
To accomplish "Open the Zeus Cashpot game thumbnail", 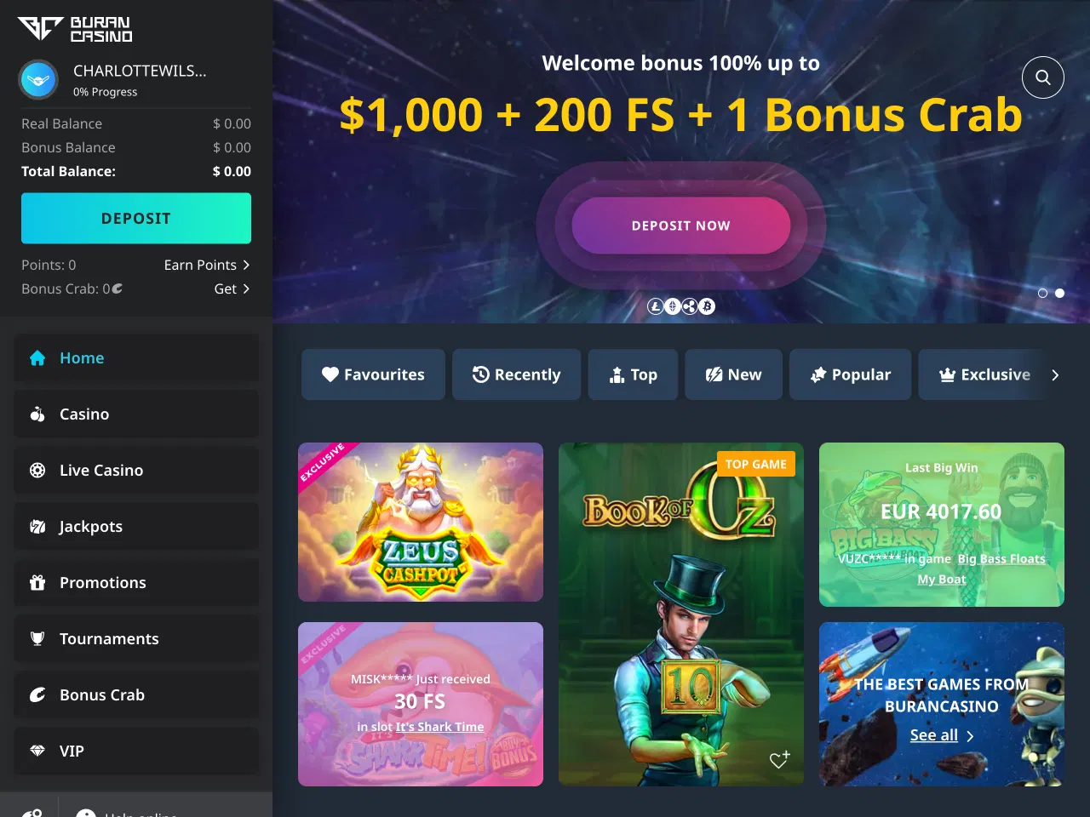I will (421, 523).
